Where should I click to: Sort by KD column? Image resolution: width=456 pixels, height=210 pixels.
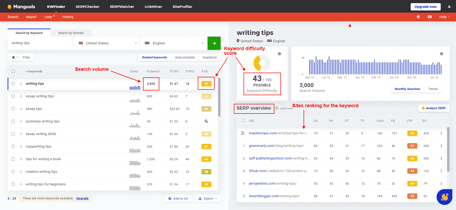pos(205,71)
